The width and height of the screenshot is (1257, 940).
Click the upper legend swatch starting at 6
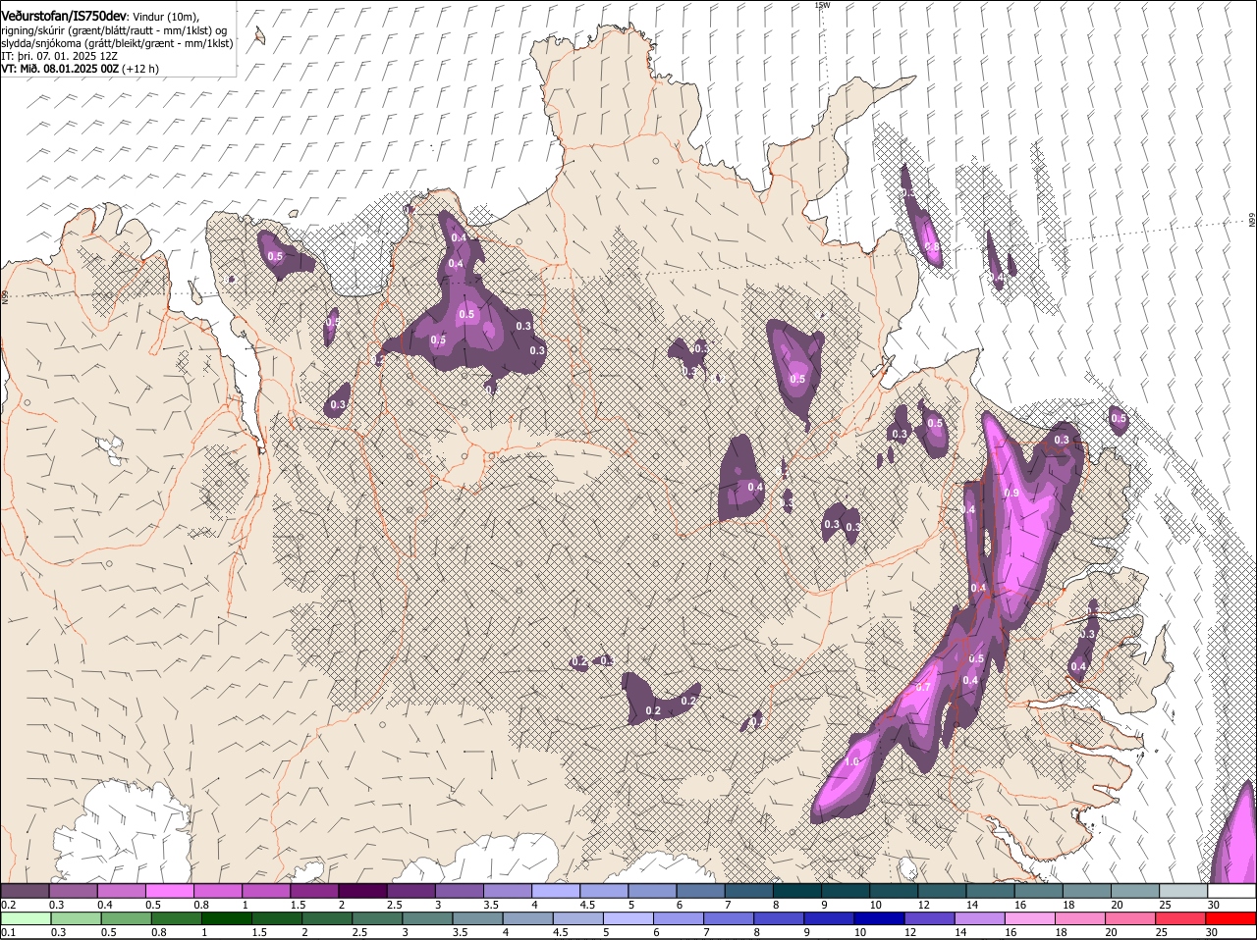(701, 890)
